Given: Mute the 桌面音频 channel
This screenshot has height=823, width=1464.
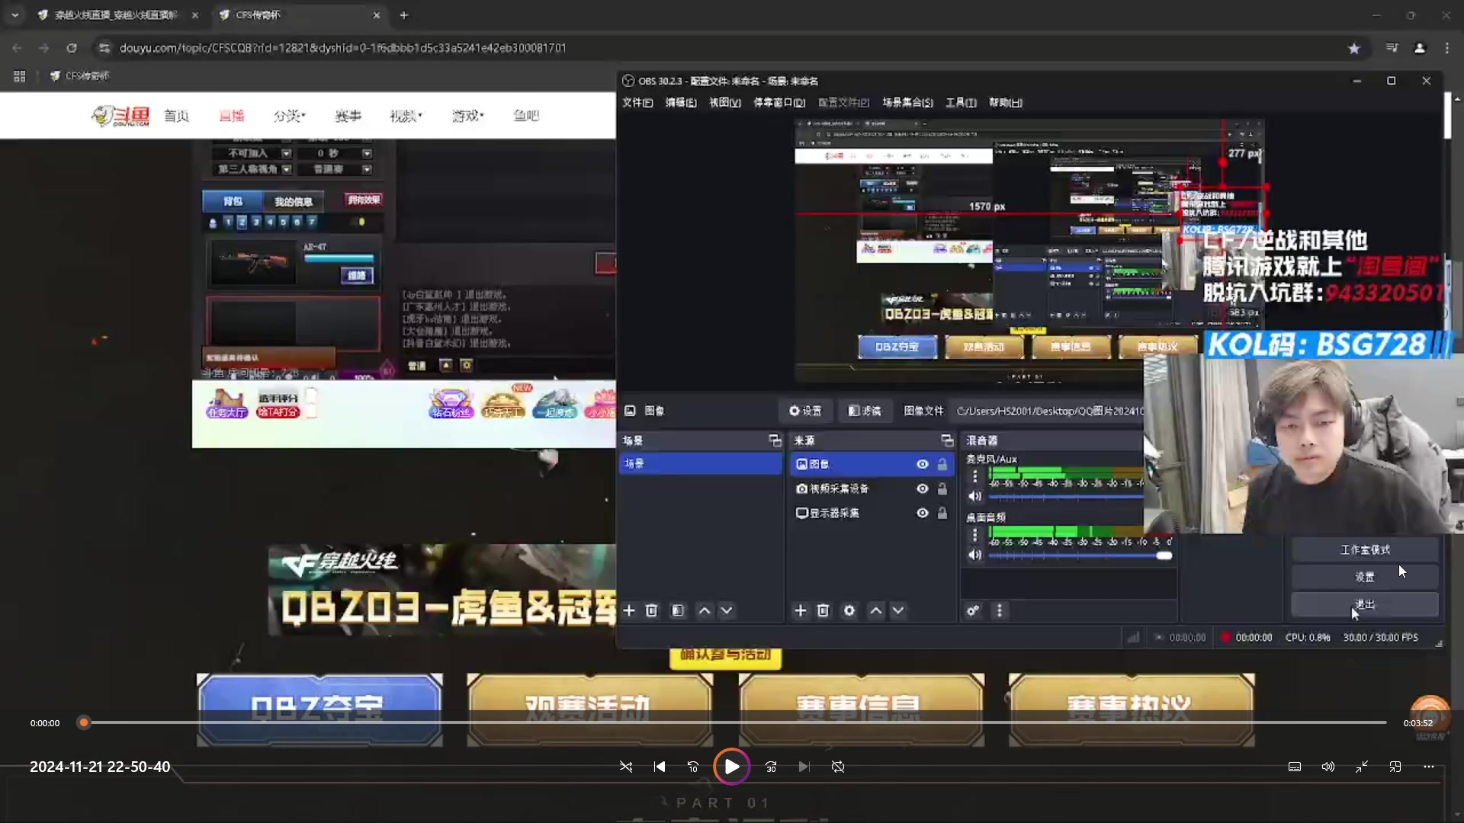Looking at the screenshot, I should 974,555.
